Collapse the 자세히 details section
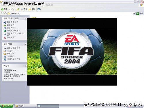Viewport: 144px width, 108px height. tap(26, 66)
